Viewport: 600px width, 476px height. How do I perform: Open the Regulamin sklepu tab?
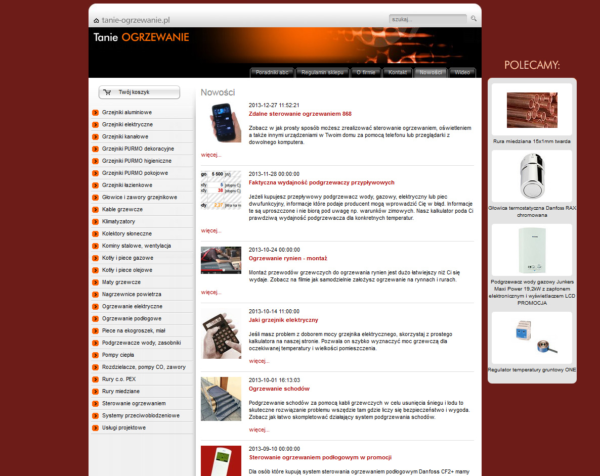tap(322, 73)
